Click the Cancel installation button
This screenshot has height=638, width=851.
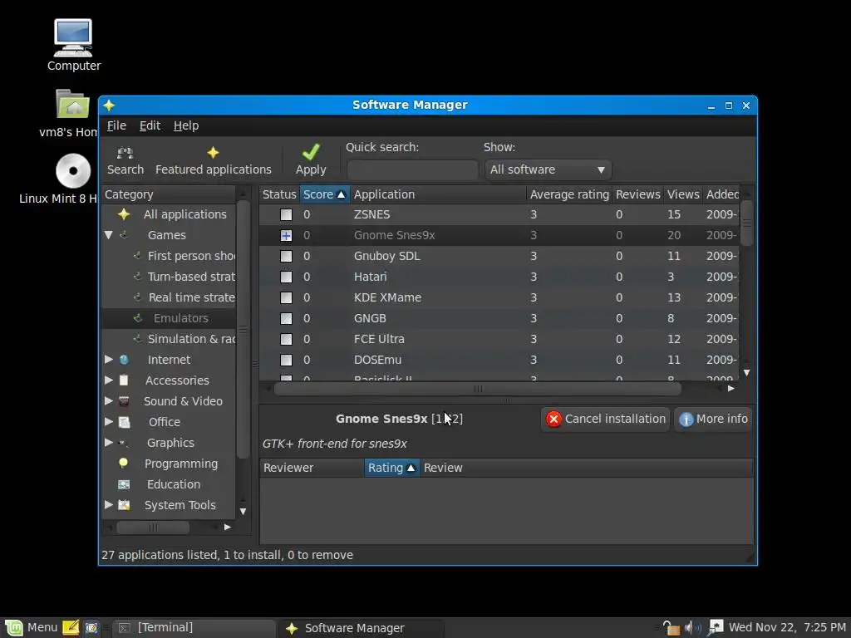click(605, 420)
